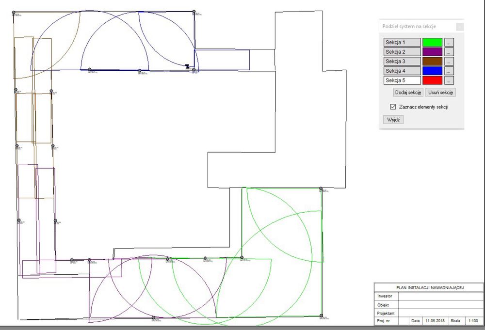Click blue color swatch of Sekcja 4

pos(433,71)
